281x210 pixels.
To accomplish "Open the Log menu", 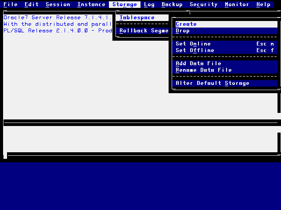I will click(x=149, y=4).
